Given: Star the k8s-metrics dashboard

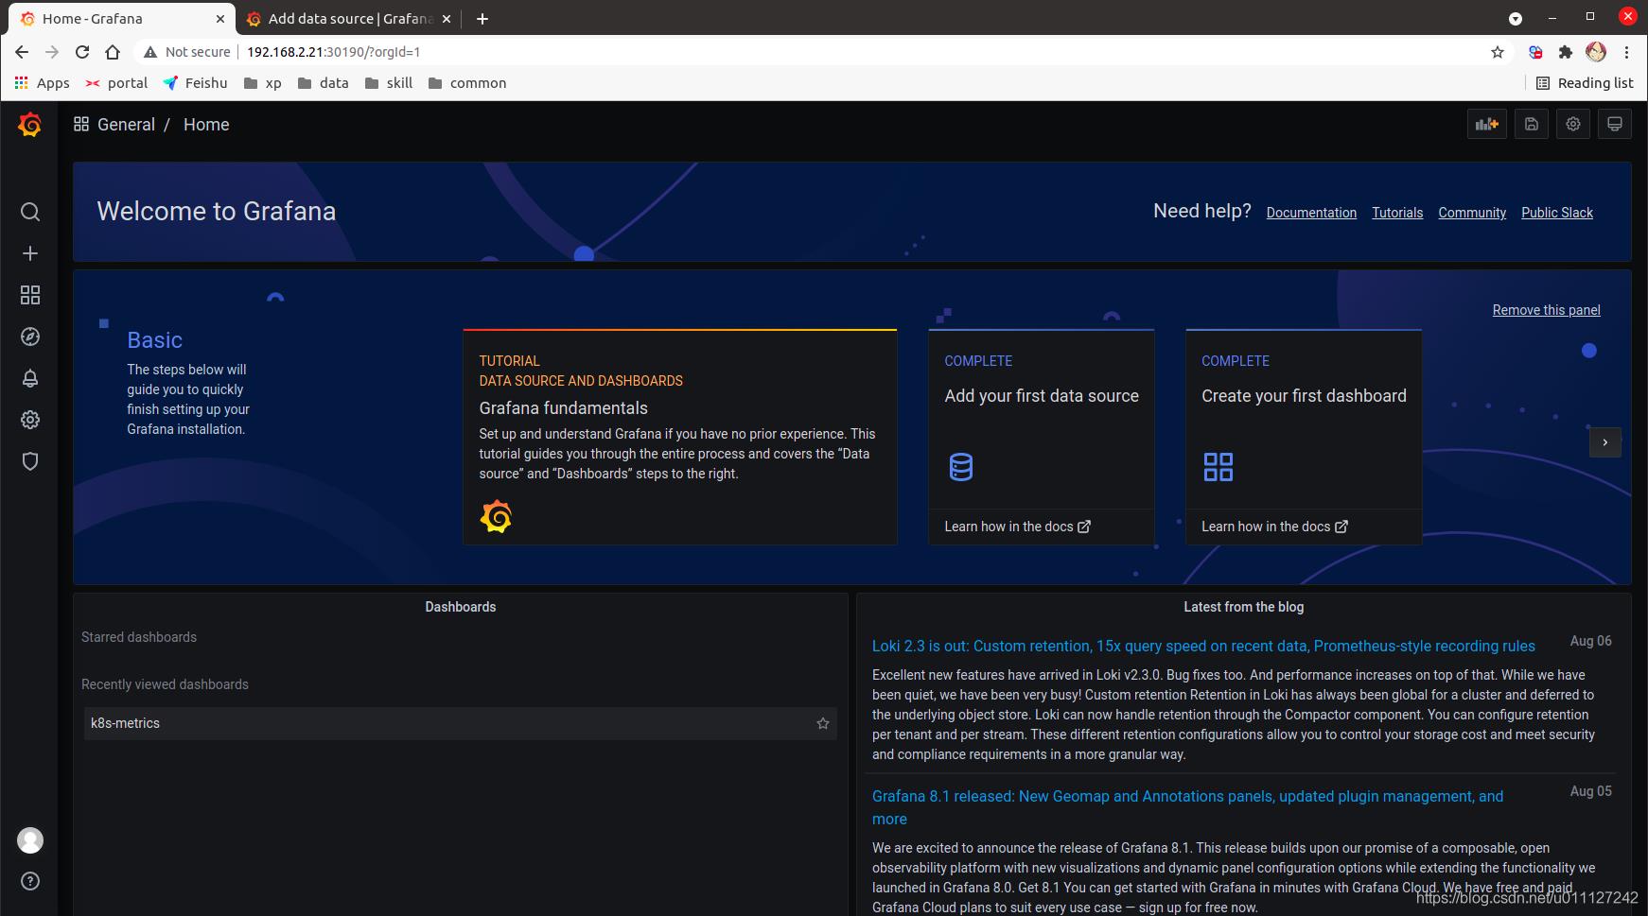Looking at the screenshot, I should click(823, 723).
